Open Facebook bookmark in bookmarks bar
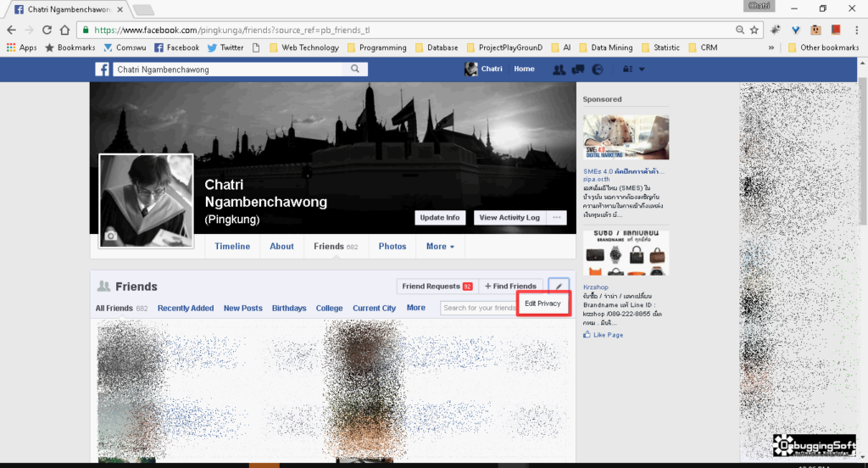The image size is (868, 468). [176, 47]
